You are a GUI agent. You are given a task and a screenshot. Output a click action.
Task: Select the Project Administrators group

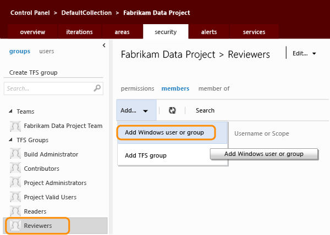point(55,183)
